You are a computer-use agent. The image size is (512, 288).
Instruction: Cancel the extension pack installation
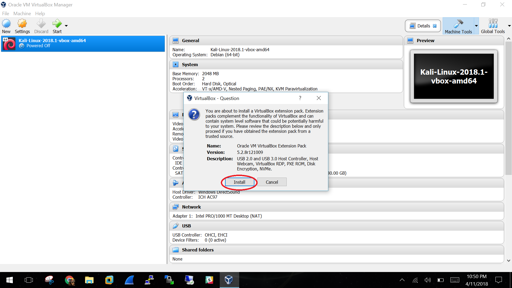pos(272,182)
